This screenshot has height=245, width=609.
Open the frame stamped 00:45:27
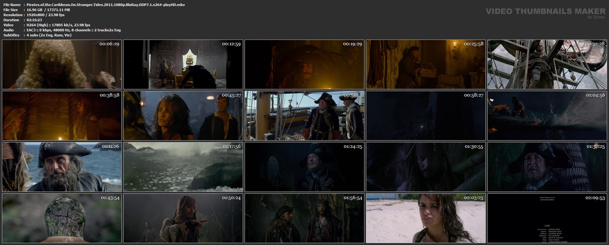pyautogui.click(x=183, y=116)
